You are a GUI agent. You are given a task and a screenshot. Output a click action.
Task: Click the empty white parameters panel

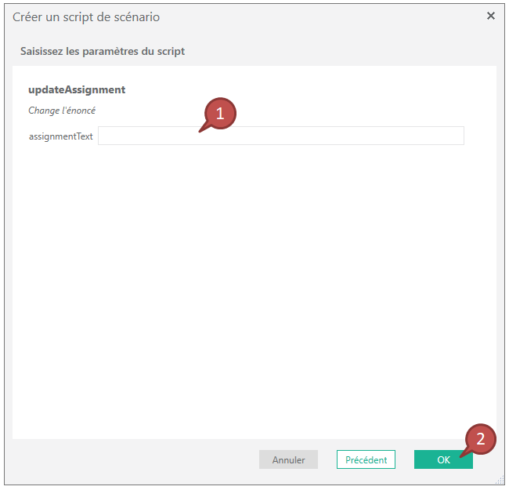(x=254, y=290)
